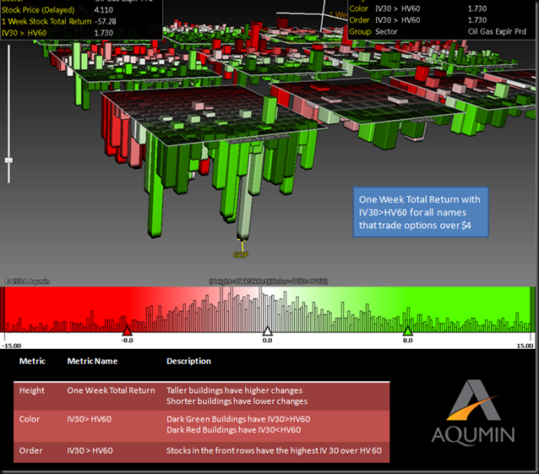The height and width of the screenshot is (474, 539).
Task: Select the green 8.0 triangle marker
Action: (407, 331)
